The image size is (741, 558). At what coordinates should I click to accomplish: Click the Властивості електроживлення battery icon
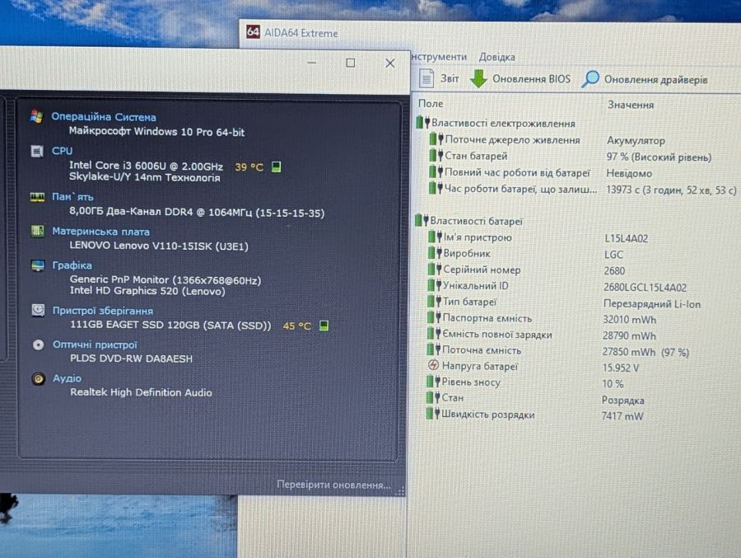(x=423, y=123)
